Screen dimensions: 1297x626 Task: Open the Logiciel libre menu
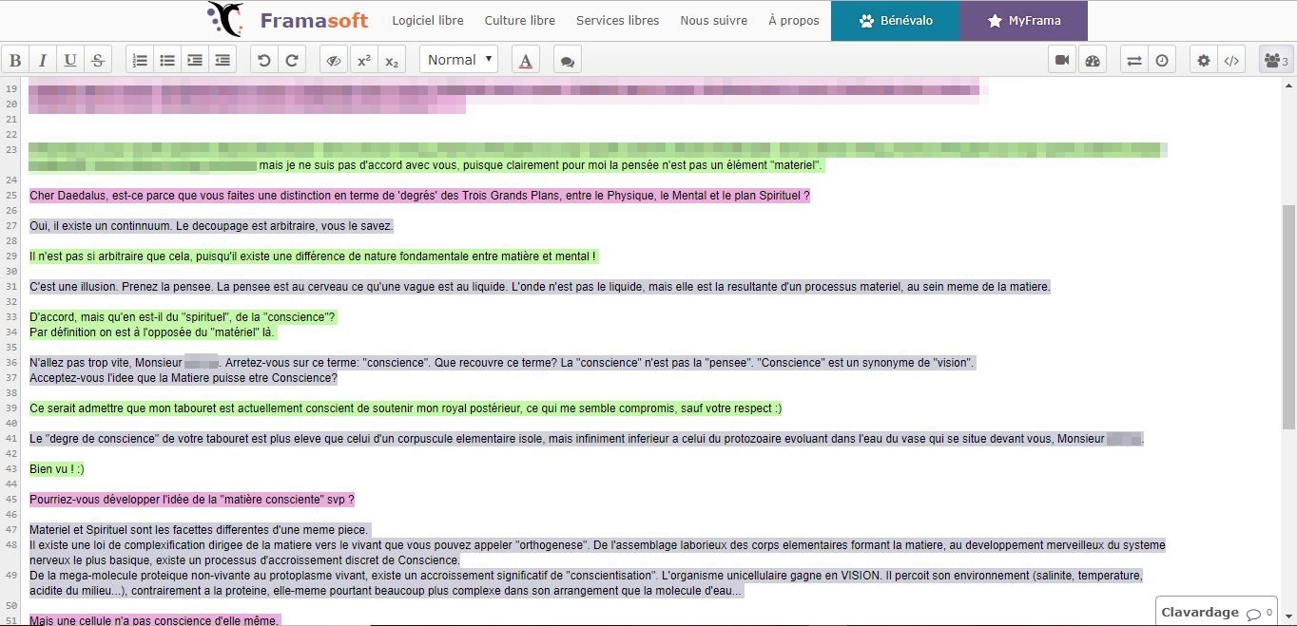(x=428, y=20)
